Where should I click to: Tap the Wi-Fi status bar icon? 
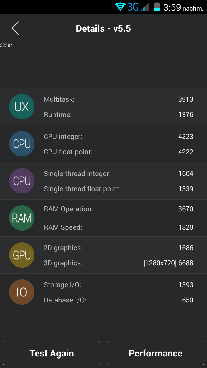coord(120,7)
